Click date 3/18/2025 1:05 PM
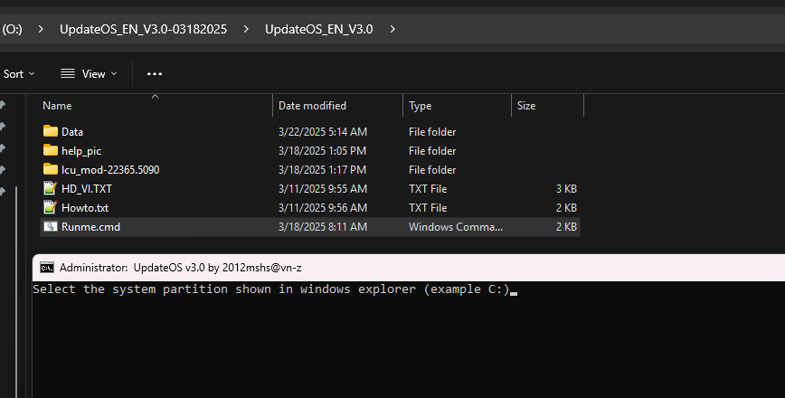The image size is (785, 398). (322, 151)
